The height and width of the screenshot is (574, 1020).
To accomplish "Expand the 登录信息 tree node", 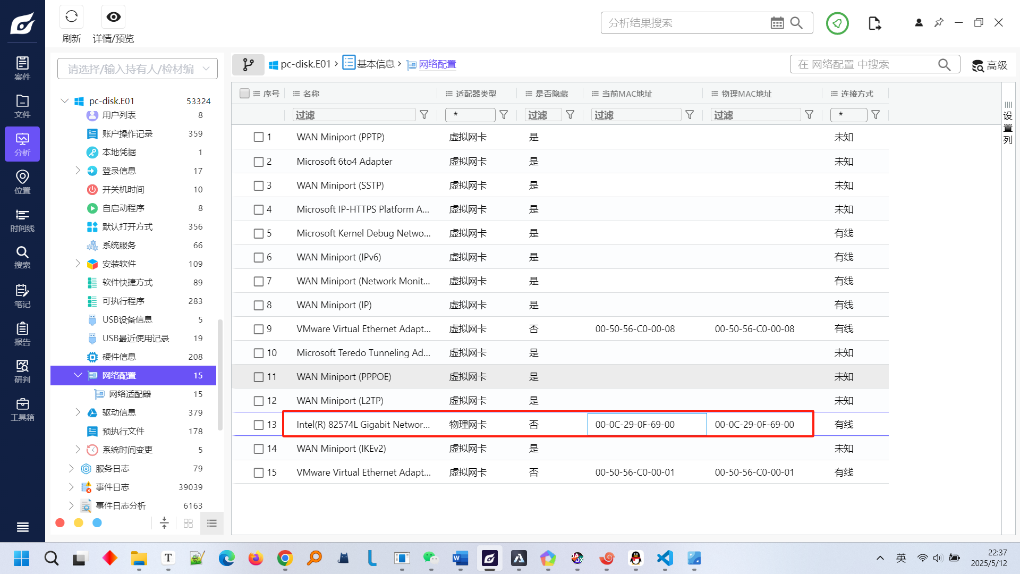I will pyautogui.click(x=78, y=170).
